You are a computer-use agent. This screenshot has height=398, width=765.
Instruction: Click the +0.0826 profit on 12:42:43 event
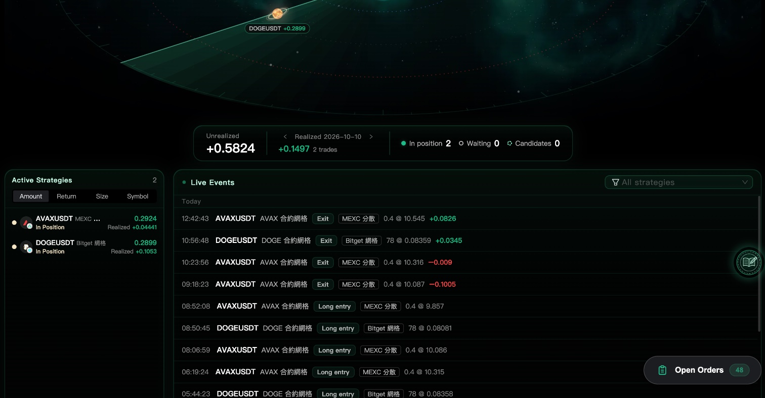click(x=443, y=219)
